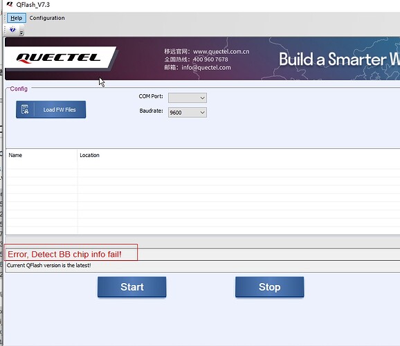Viewport: 400px width, 346px height.
Task: Click the 400 960 7678 hotline text
Action: 210,60
